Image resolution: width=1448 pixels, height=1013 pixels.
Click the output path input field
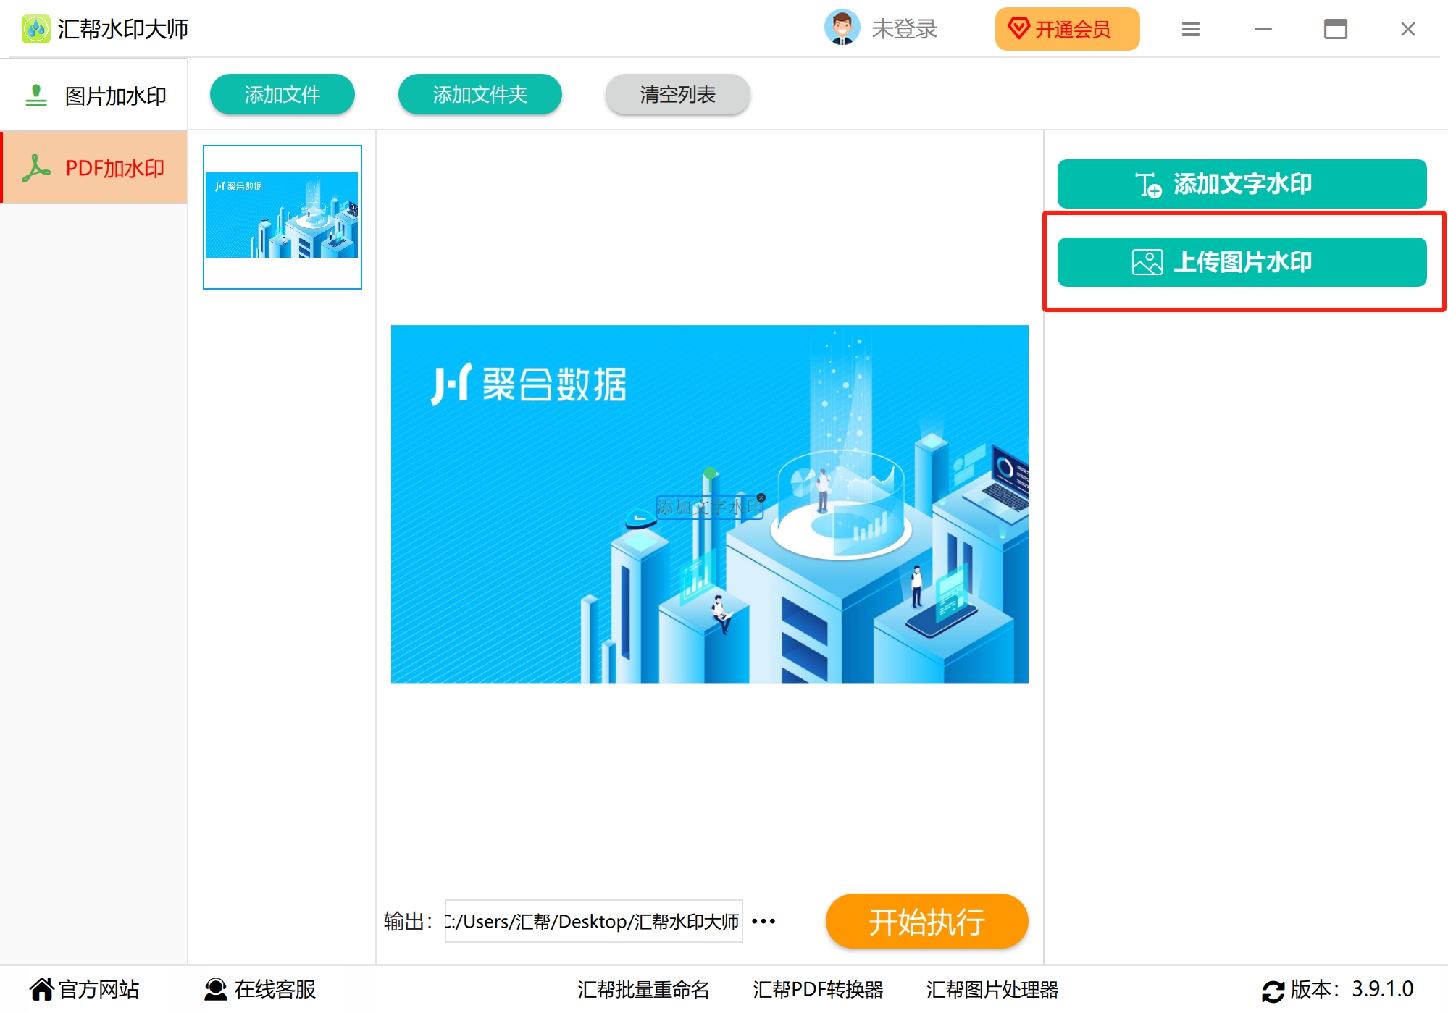pos(593,921)
